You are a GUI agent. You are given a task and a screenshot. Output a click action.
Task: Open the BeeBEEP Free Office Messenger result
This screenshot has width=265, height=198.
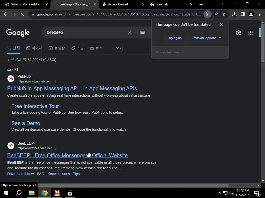(x=68, y=155)
